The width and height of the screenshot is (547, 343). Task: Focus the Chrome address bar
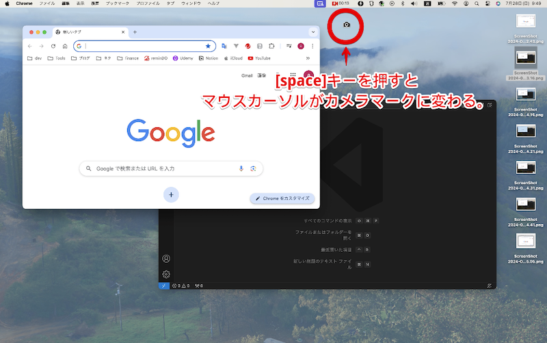[x=144, y=46]
